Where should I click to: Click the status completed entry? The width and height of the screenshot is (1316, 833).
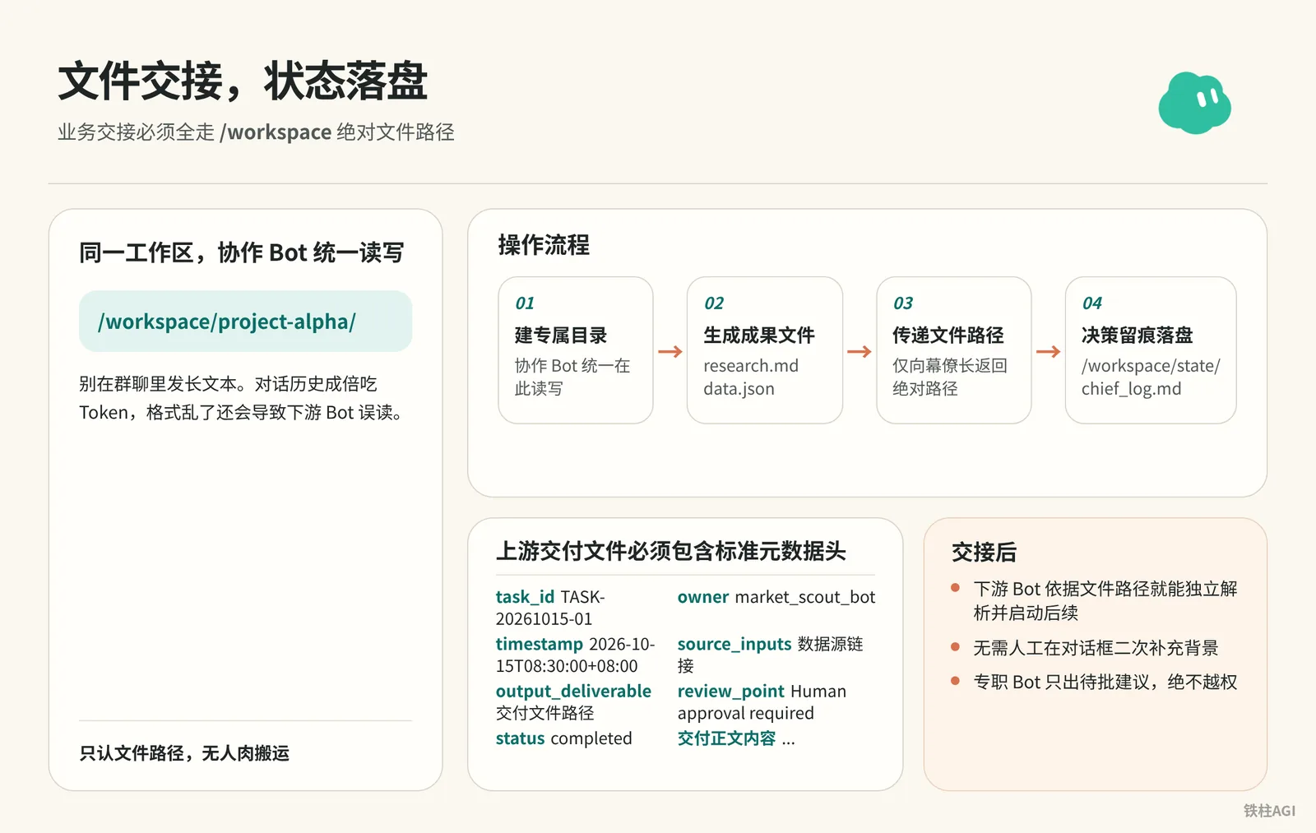(563, 738)
